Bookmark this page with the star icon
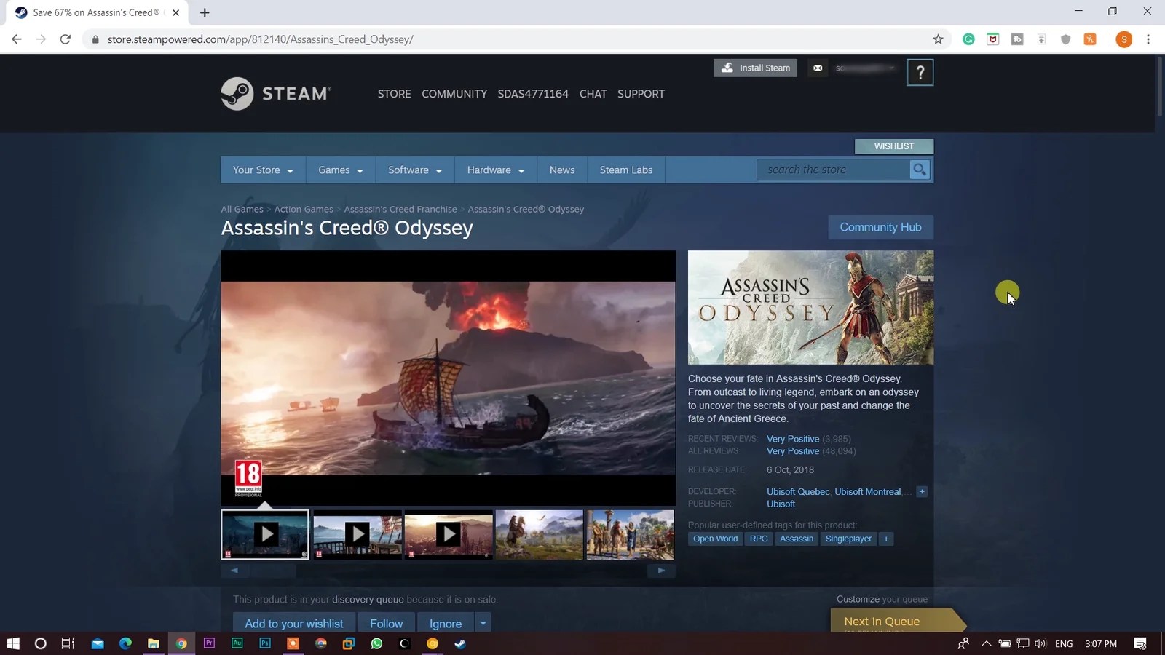1165x655 pixels. [938, 39]
